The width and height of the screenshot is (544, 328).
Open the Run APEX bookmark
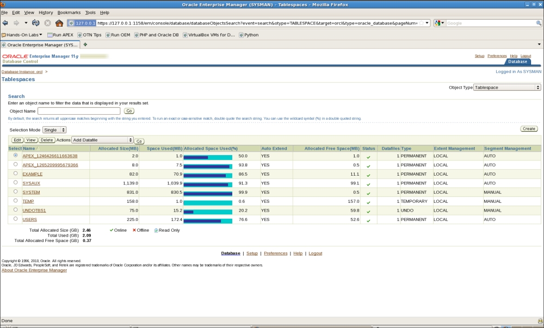click(x=60, y=35)
